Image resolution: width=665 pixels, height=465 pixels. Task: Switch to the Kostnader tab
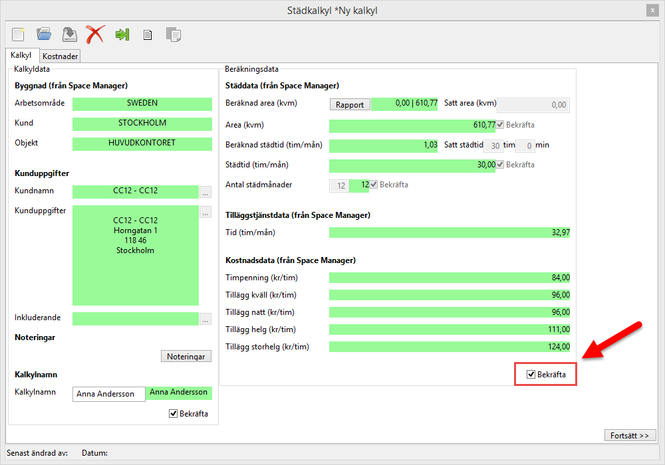61,56
